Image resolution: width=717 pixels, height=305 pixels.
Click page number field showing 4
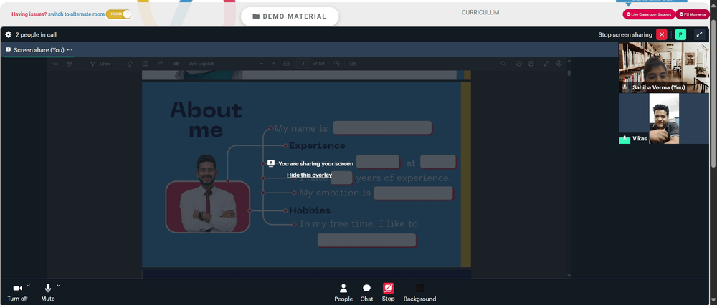303,64
